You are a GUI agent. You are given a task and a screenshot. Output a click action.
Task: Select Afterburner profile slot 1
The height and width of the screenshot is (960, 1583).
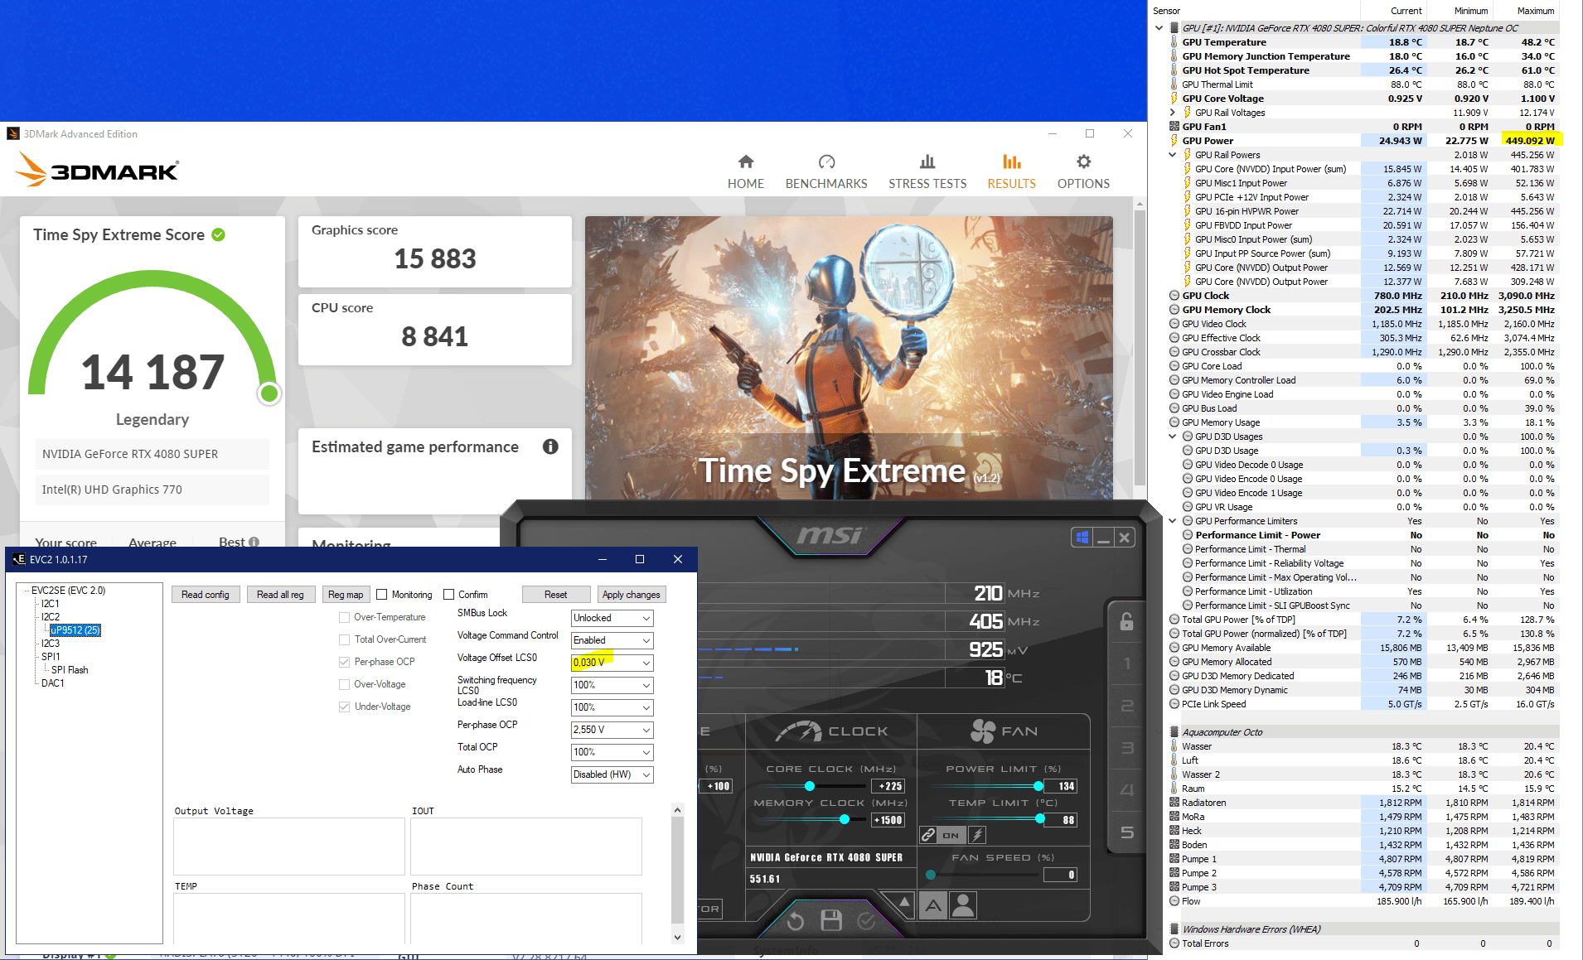point(1127,663)
